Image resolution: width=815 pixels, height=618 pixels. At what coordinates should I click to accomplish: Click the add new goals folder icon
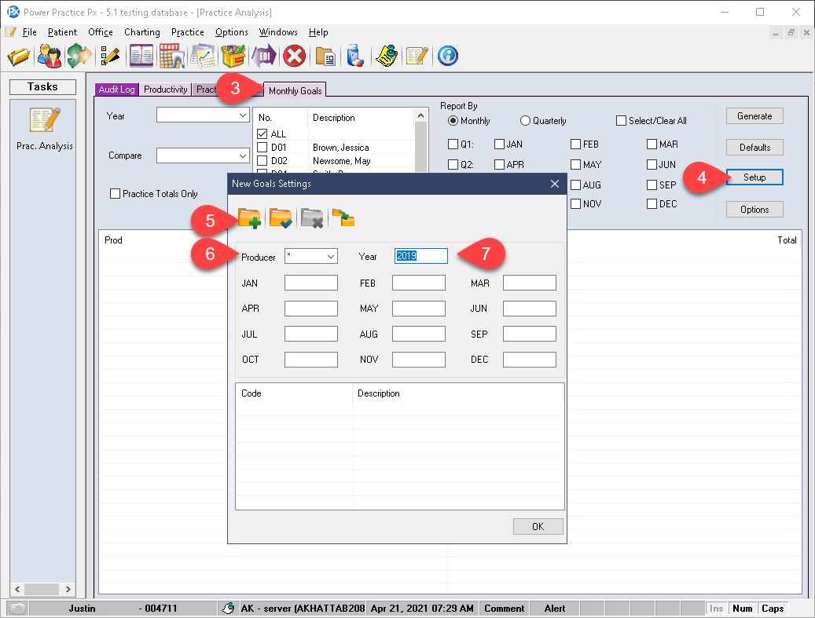249,218
